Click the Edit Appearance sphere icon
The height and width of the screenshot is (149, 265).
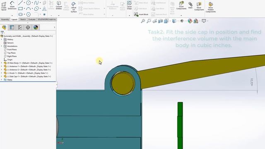190,21
